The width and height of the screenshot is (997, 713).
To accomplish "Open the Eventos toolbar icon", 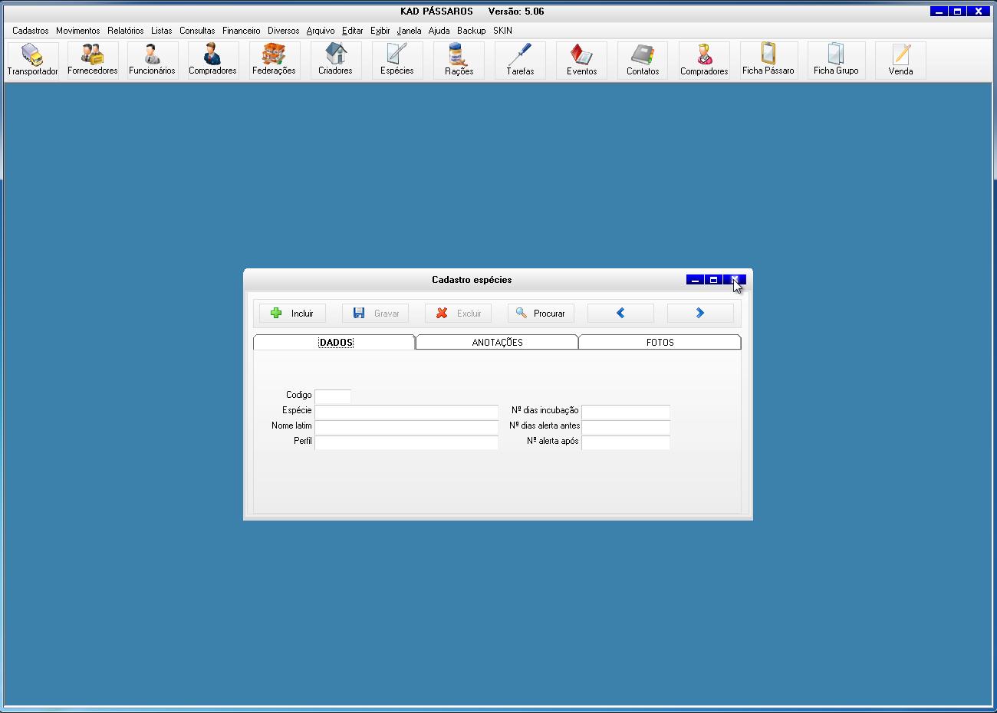I will tap(581, 60).
